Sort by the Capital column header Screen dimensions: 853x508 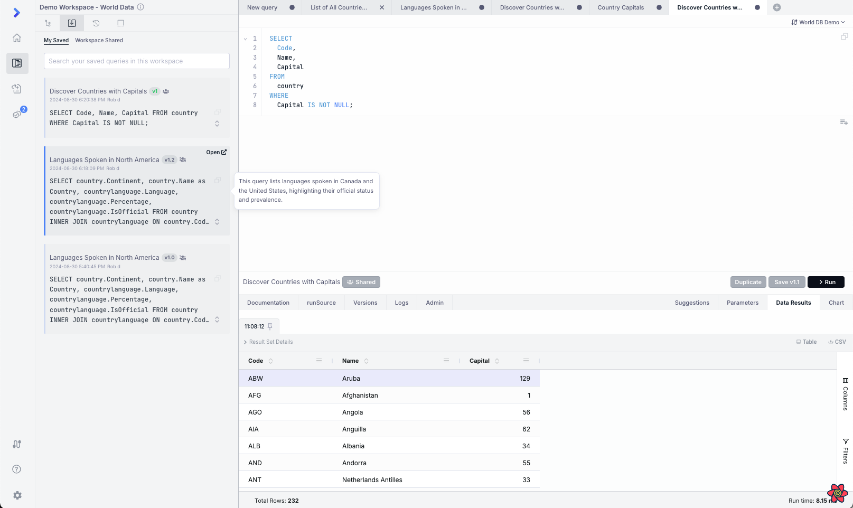click(480, 361)
